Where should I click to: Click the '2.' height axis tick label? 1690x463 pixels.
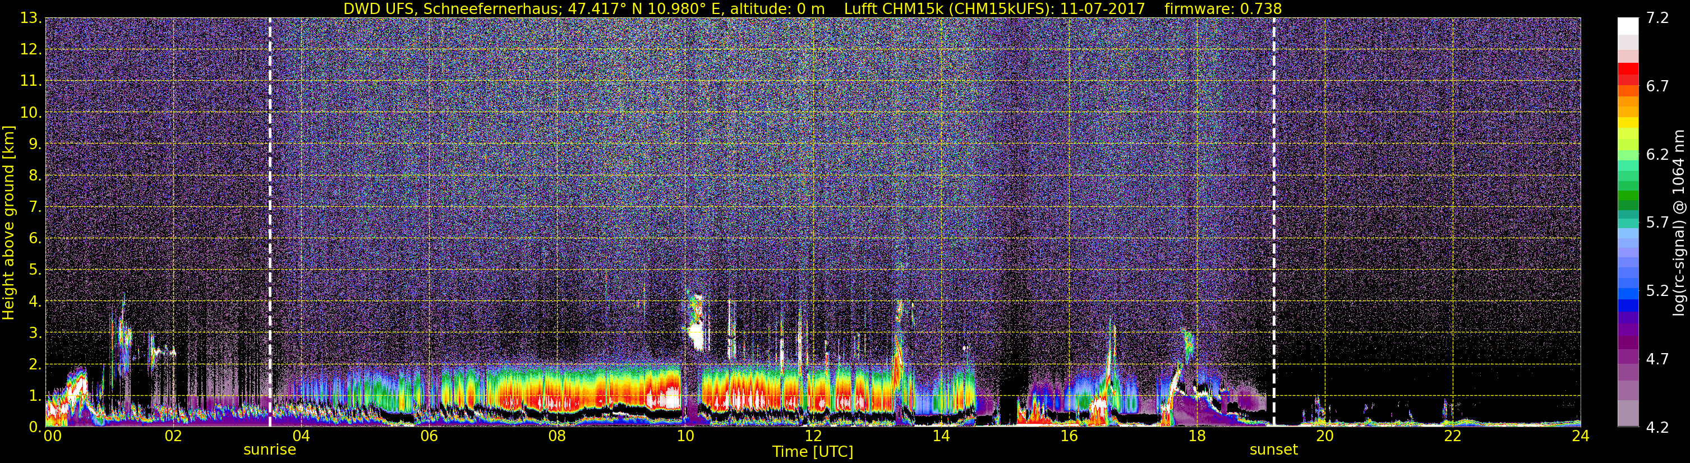pyautogui.click(x=35, y=364)
